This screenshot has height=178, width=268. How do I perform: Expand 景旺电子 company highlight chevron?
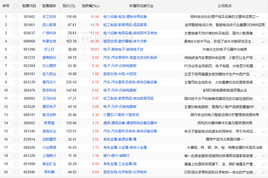[x=264, y=107]
